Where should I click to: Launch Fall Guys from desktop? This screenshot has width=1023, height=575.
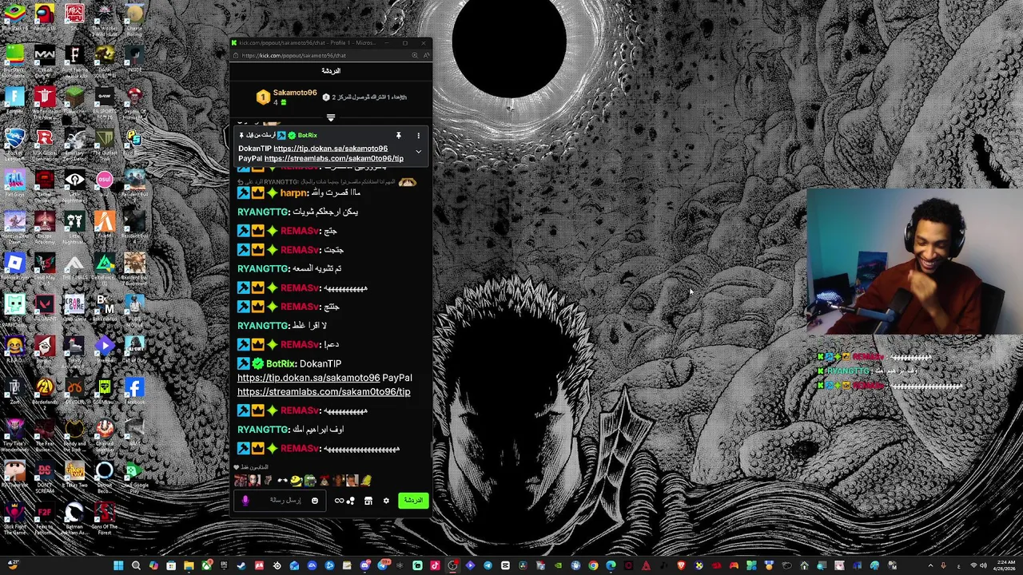coord(14,184)
